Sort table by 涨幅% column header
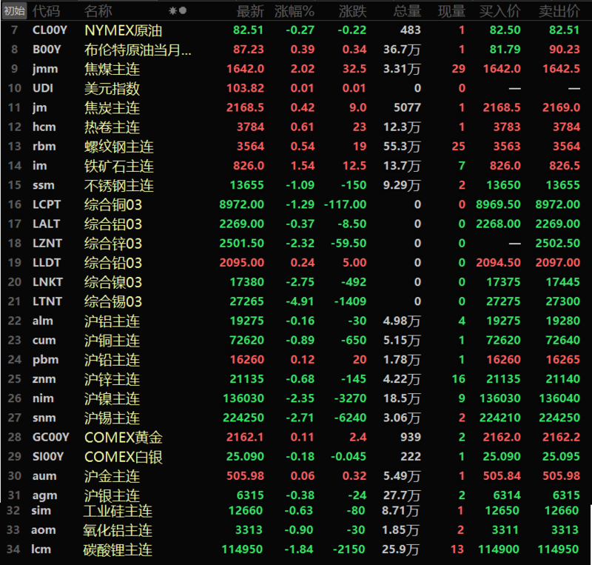 295,11
